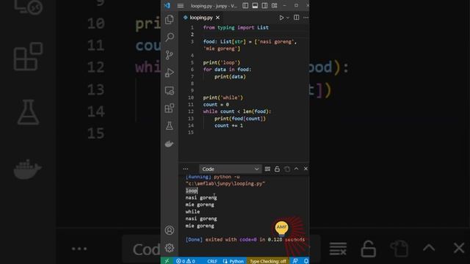Viewport: 470px width, 264px height.
Task: Close the looping.py tab
Action: tap(218, 18)
